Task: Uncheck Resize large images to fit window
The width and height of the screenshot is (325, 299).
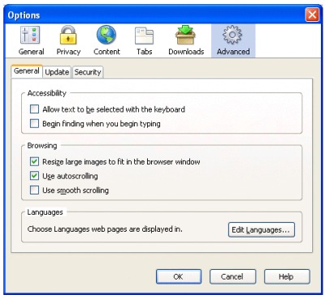Action: coord(34,162)
